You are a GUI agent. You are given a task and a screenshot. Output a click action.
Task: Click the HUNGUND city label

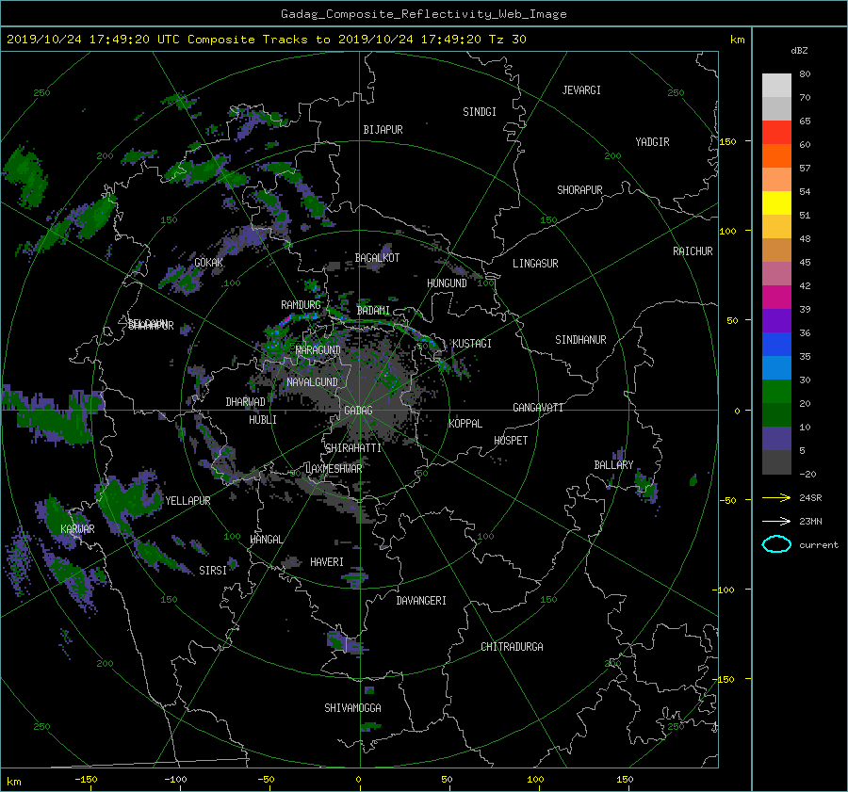click(447, 283)
